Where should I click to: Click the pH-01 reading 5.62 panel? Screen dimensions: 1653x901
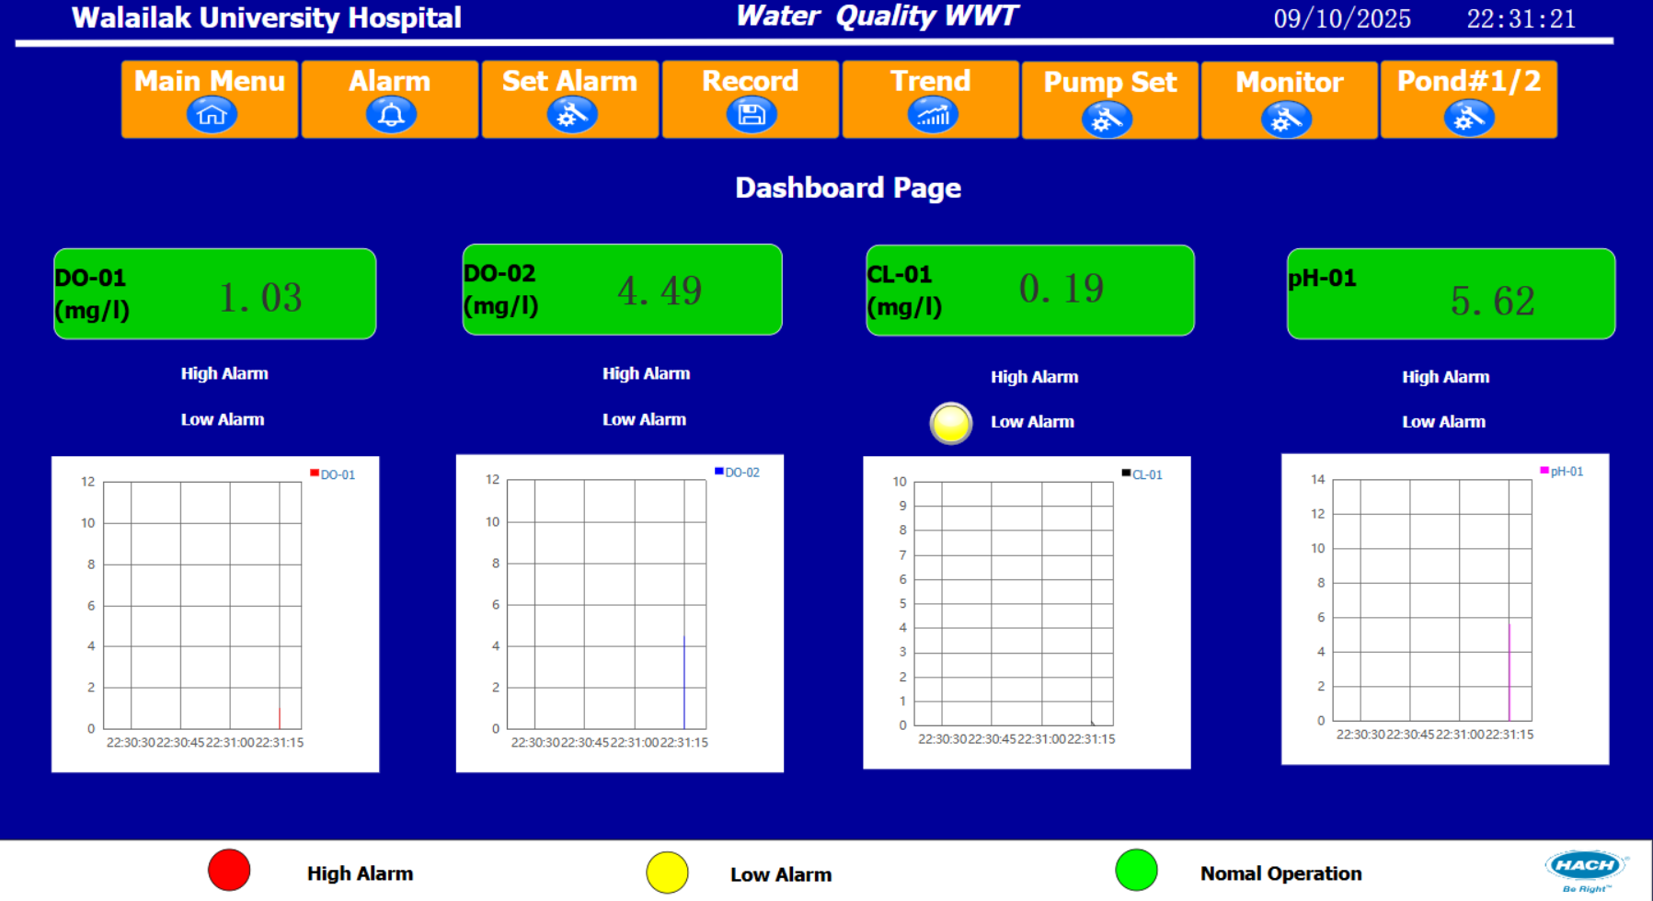(x=1451, y=294)
